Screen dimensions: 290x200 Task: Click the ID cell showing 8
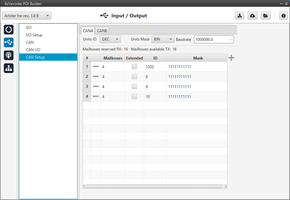155,77
